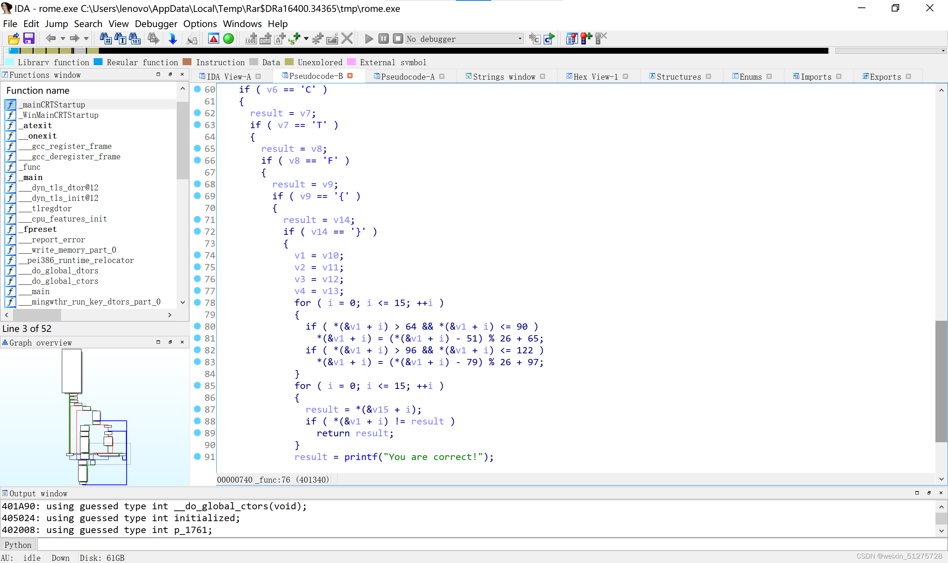Screen dimensions: 948x563
Task: Click the Instruction legend color swatch
Action: click(187, 62)
